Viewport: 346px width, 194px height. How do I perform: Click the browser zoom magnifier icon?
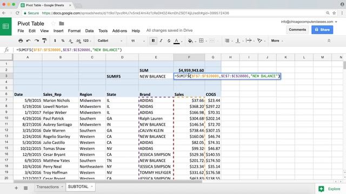328,13
